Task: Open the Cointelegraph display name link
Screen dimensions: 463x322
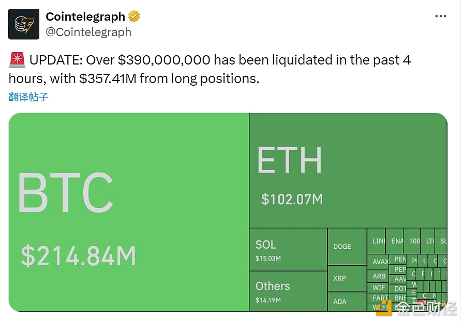Action: (x=85, y=17)
